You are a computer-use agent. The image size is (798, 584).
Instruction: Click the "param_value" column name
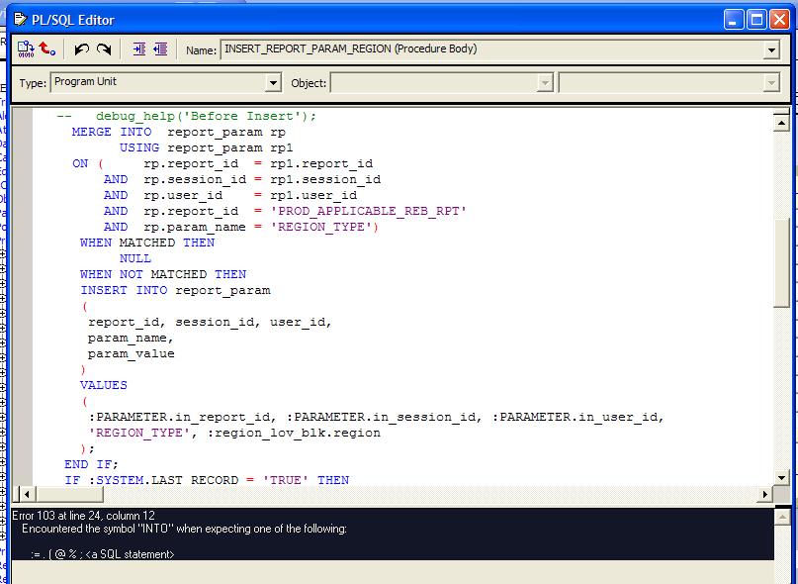131,353
